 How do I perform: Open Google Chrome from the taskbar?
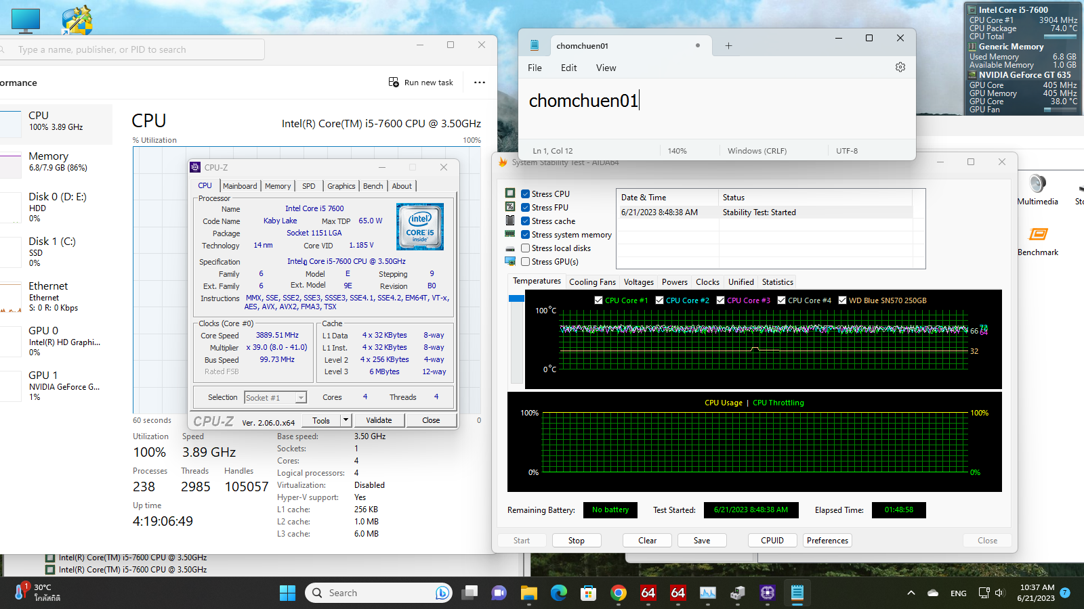(618, 593)
